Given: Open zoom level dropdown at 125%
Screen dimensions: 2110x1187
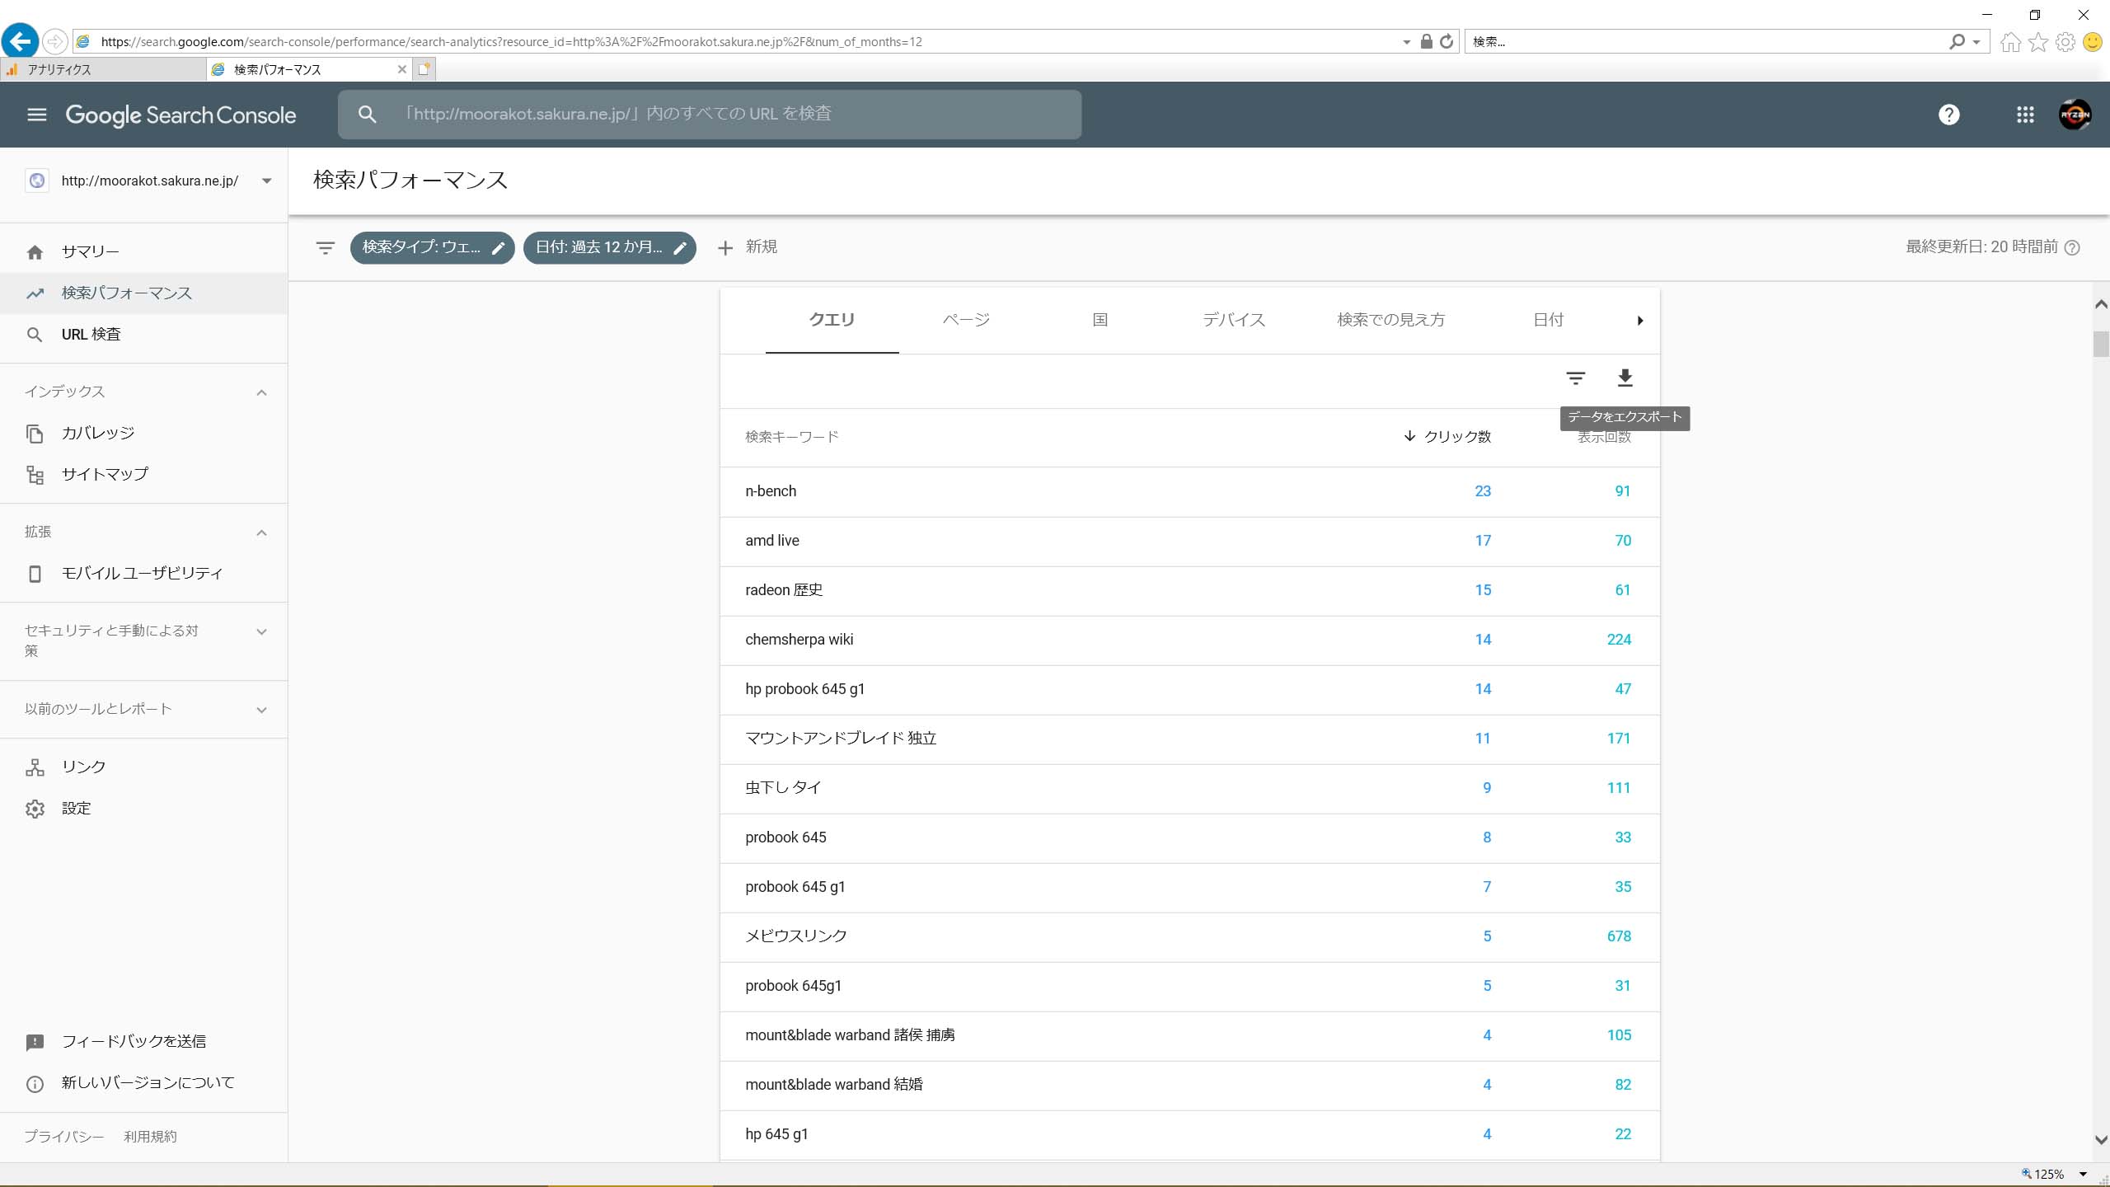Looking at the screenshot, I should (2083, 1174).
